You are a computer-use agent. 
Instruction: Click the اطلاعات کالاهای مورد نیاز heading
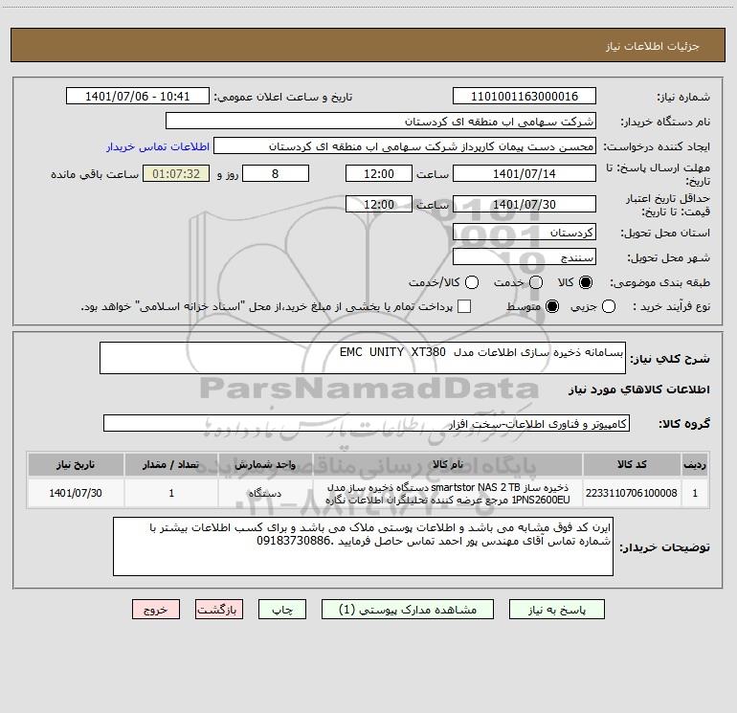point(639,390)
